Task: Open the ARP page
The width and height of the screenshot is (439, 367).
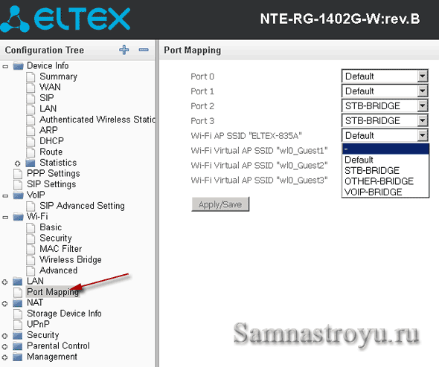Action: 48,130
